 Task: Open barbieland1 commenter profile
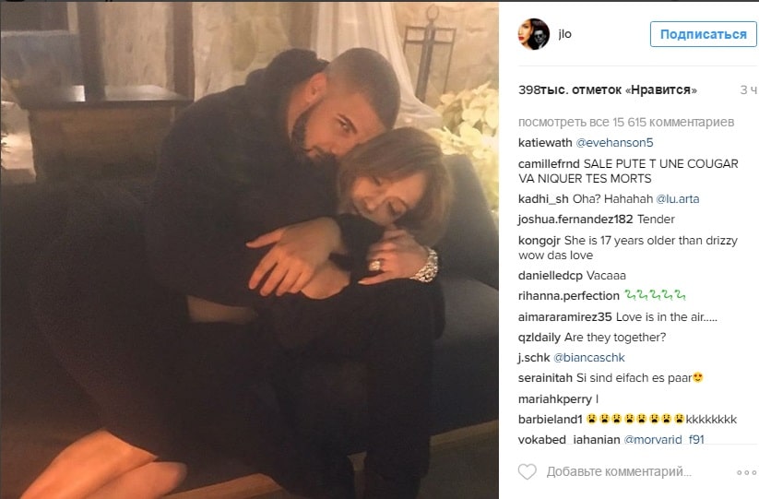point(550,419)
